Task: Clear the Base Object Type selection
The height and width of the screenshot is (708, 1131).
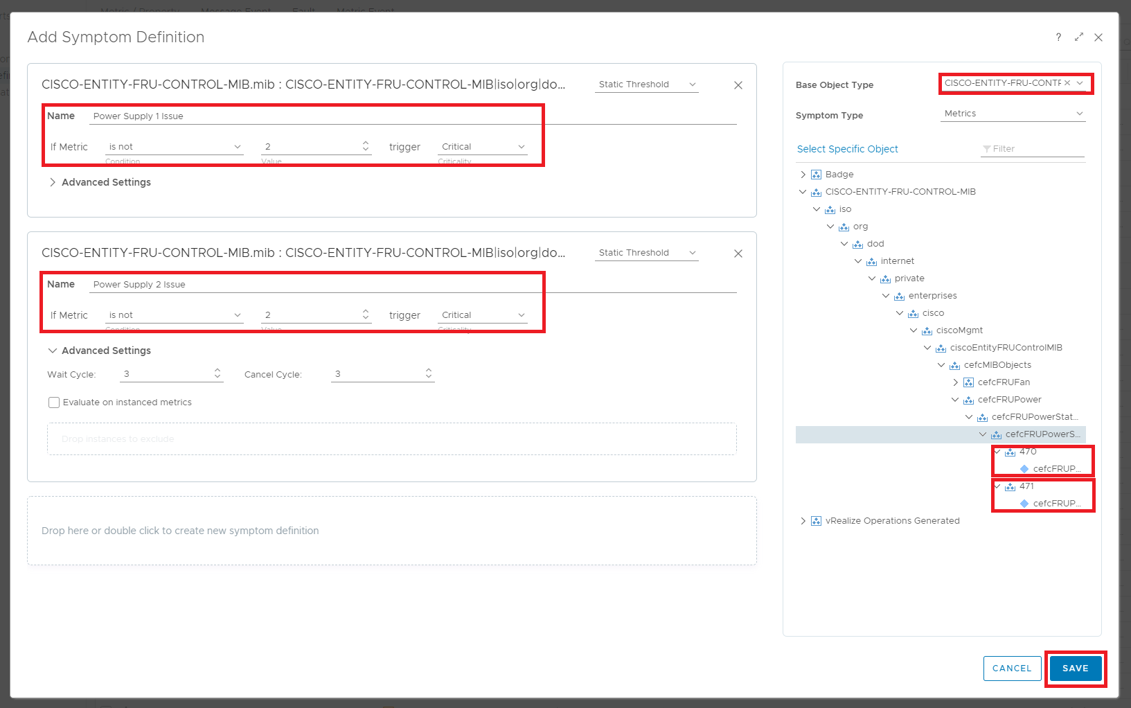Action: [x=1067, y=83]
